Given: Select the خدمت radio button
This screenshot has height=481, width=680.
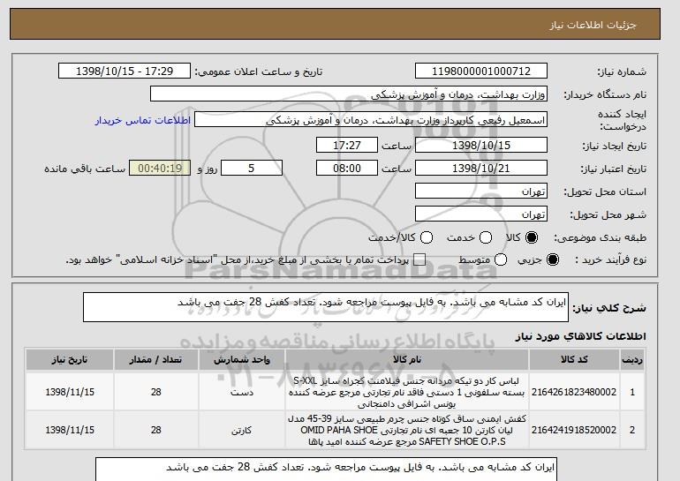Looking at the screenshot, I should coord(486,237).
